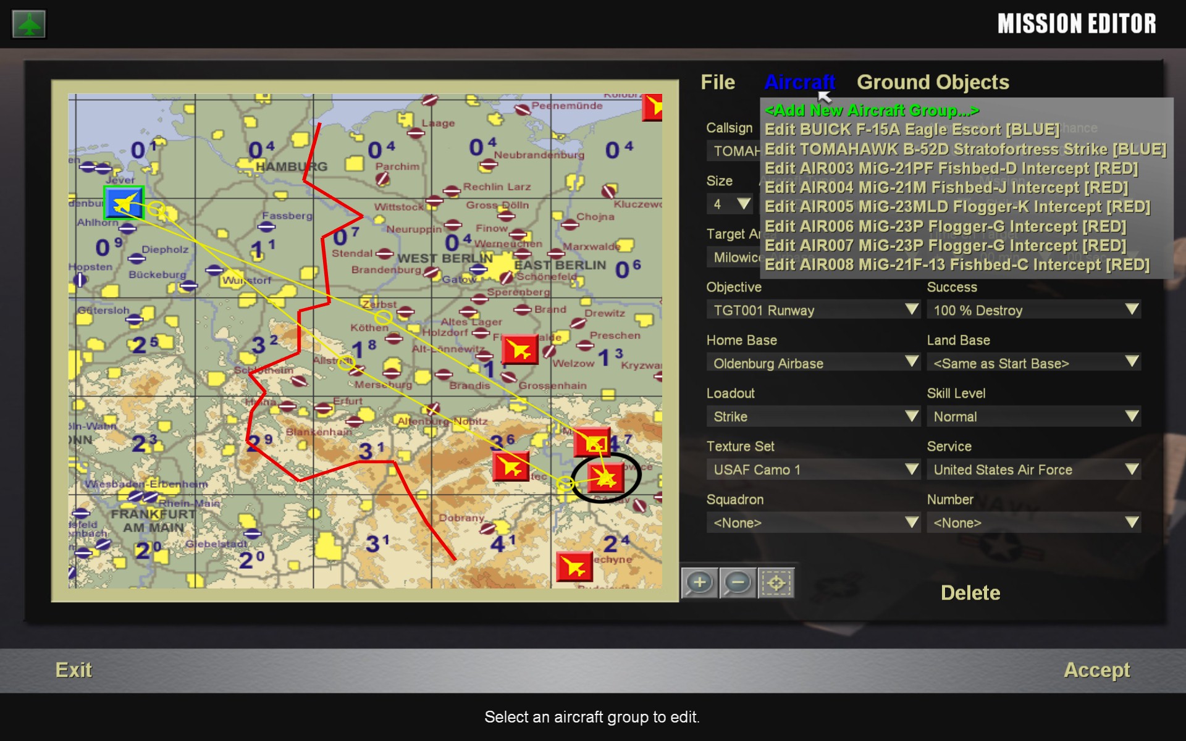
Task: Click the "WEST BERLIN" label on the map
Action: coord(445,258)
